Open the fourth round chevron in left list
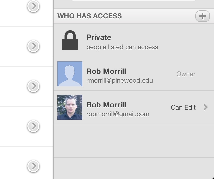Screen dimensions: 214x179 point(33,126)
